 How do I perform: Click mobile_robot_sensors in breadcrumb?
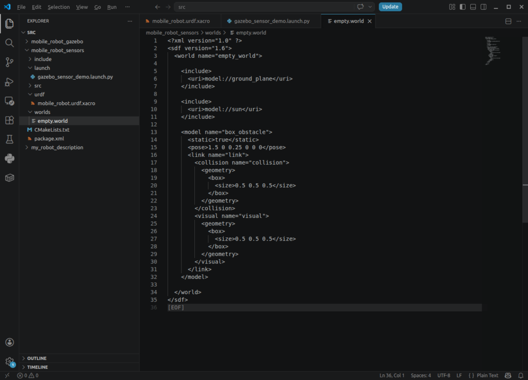[172, 33]
